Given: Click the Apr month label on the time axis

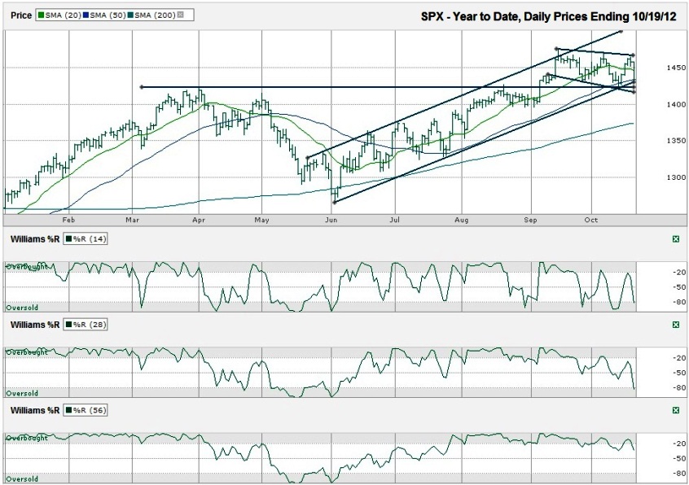Looking at the screenshot, I should 199,220.
